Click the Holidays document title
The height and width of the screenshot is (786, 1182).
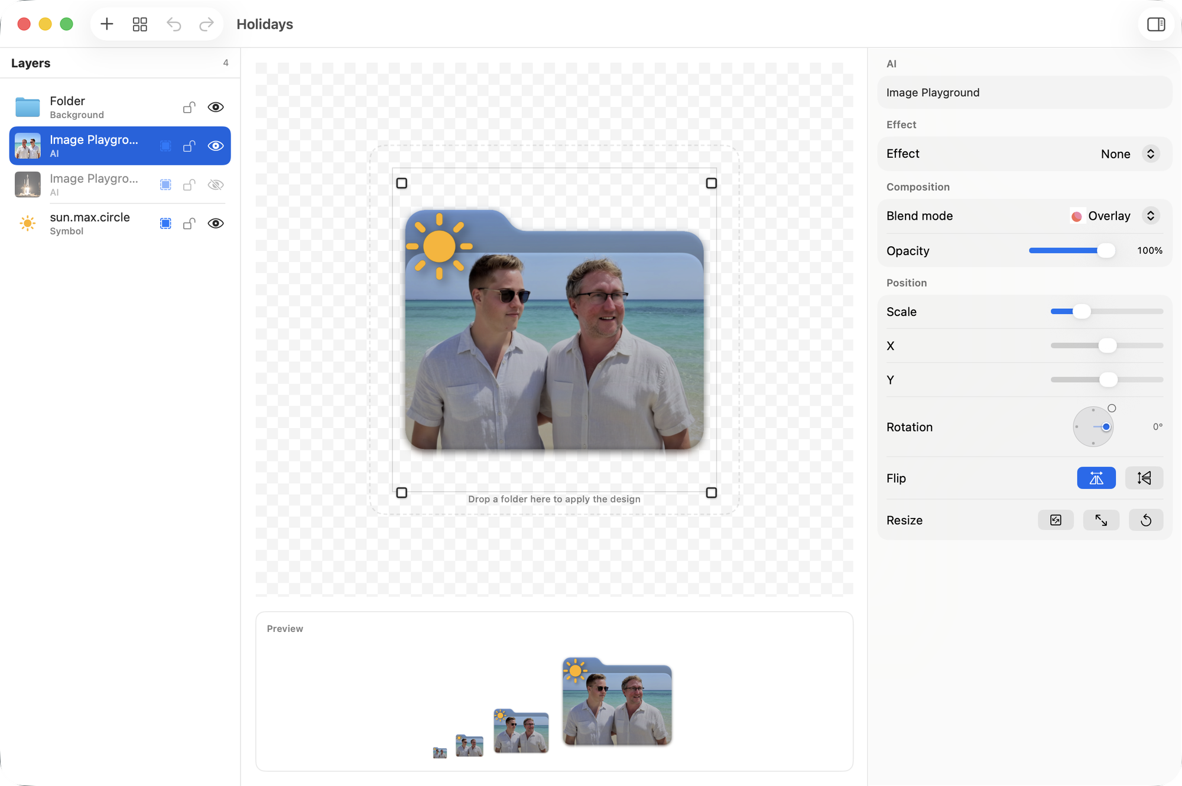tap(265, 24)
